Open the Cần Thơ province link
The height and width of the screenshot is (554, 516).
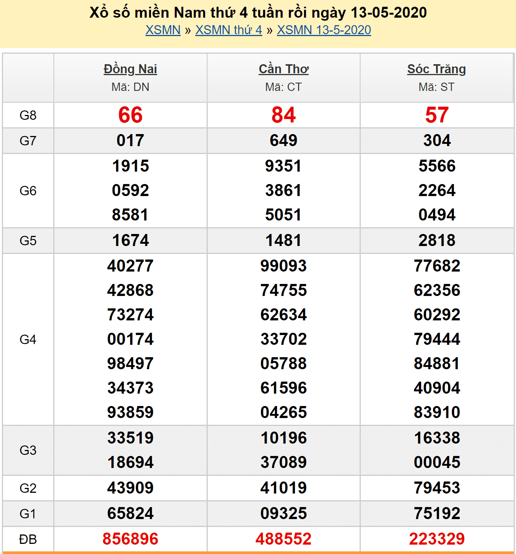coord(284,69)
